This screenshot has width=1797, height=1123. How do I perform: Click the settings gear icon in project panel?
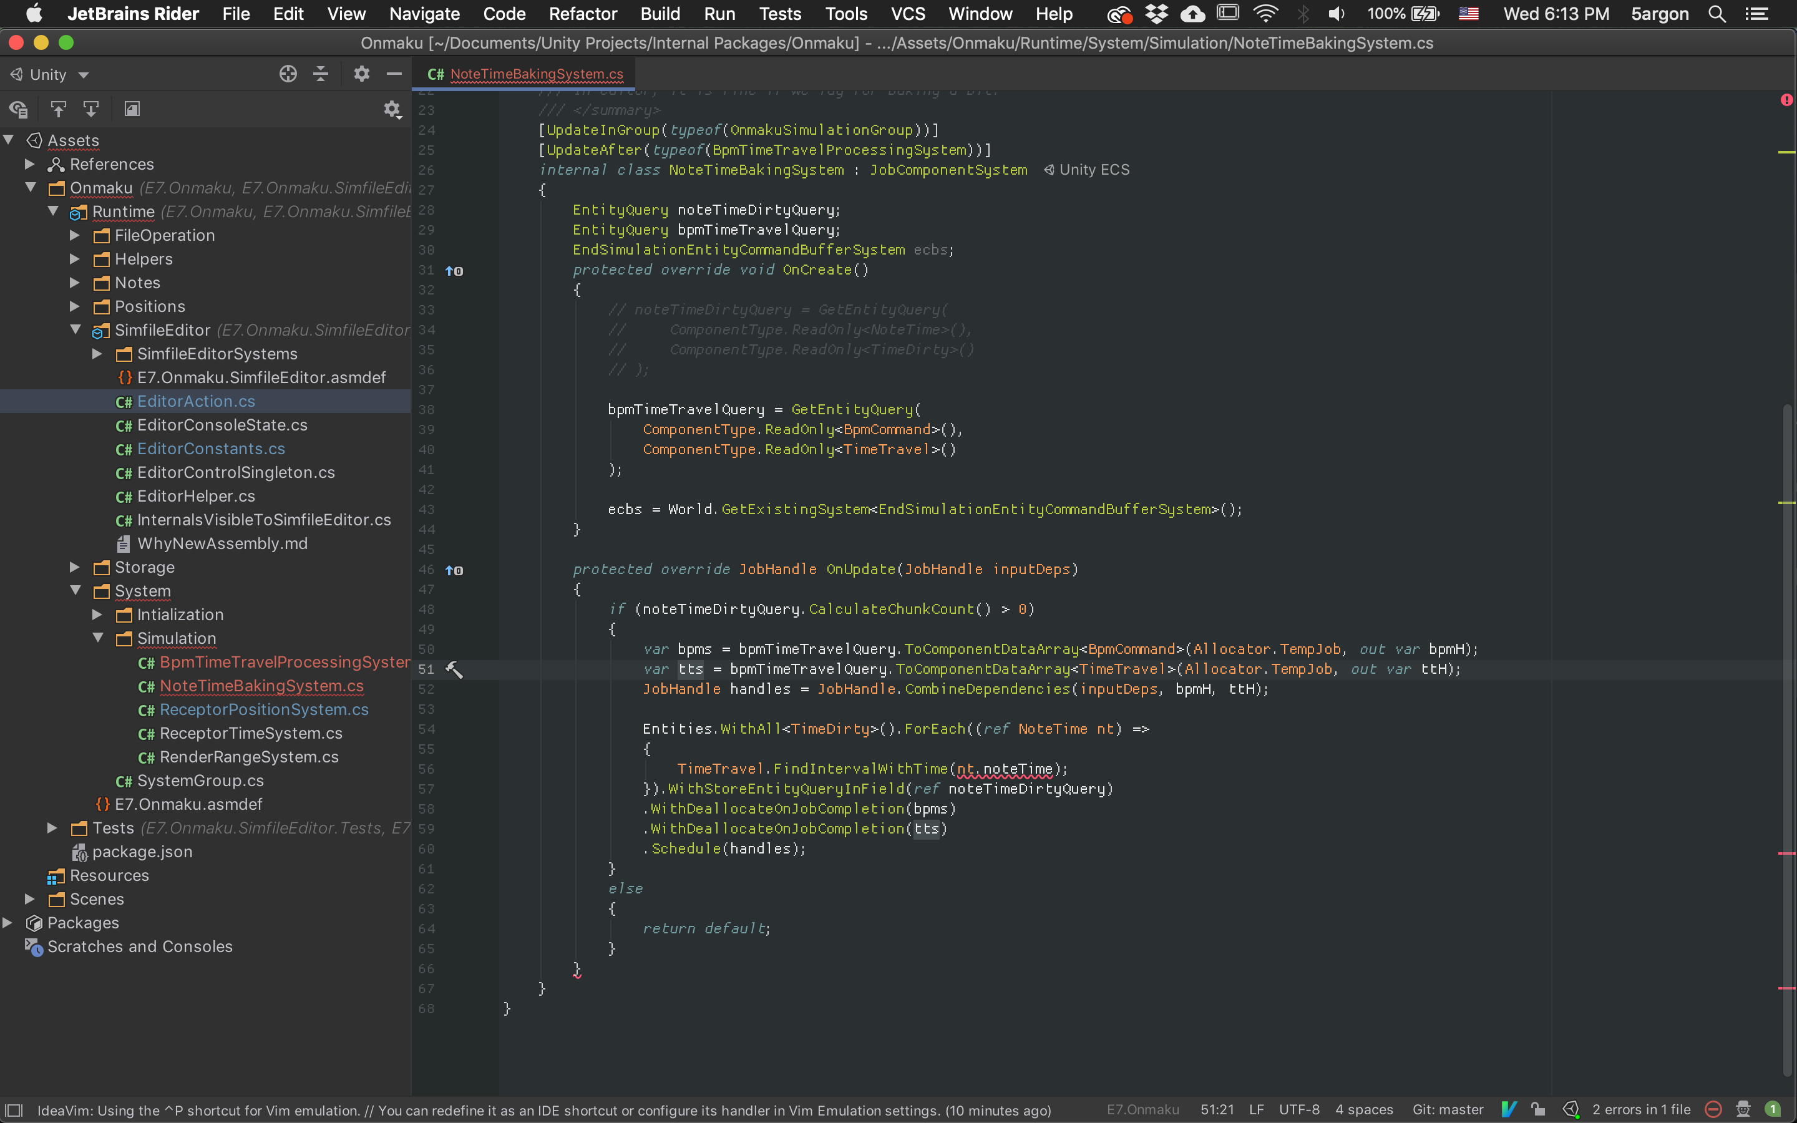pyautogui.click(x=392, y=109)
